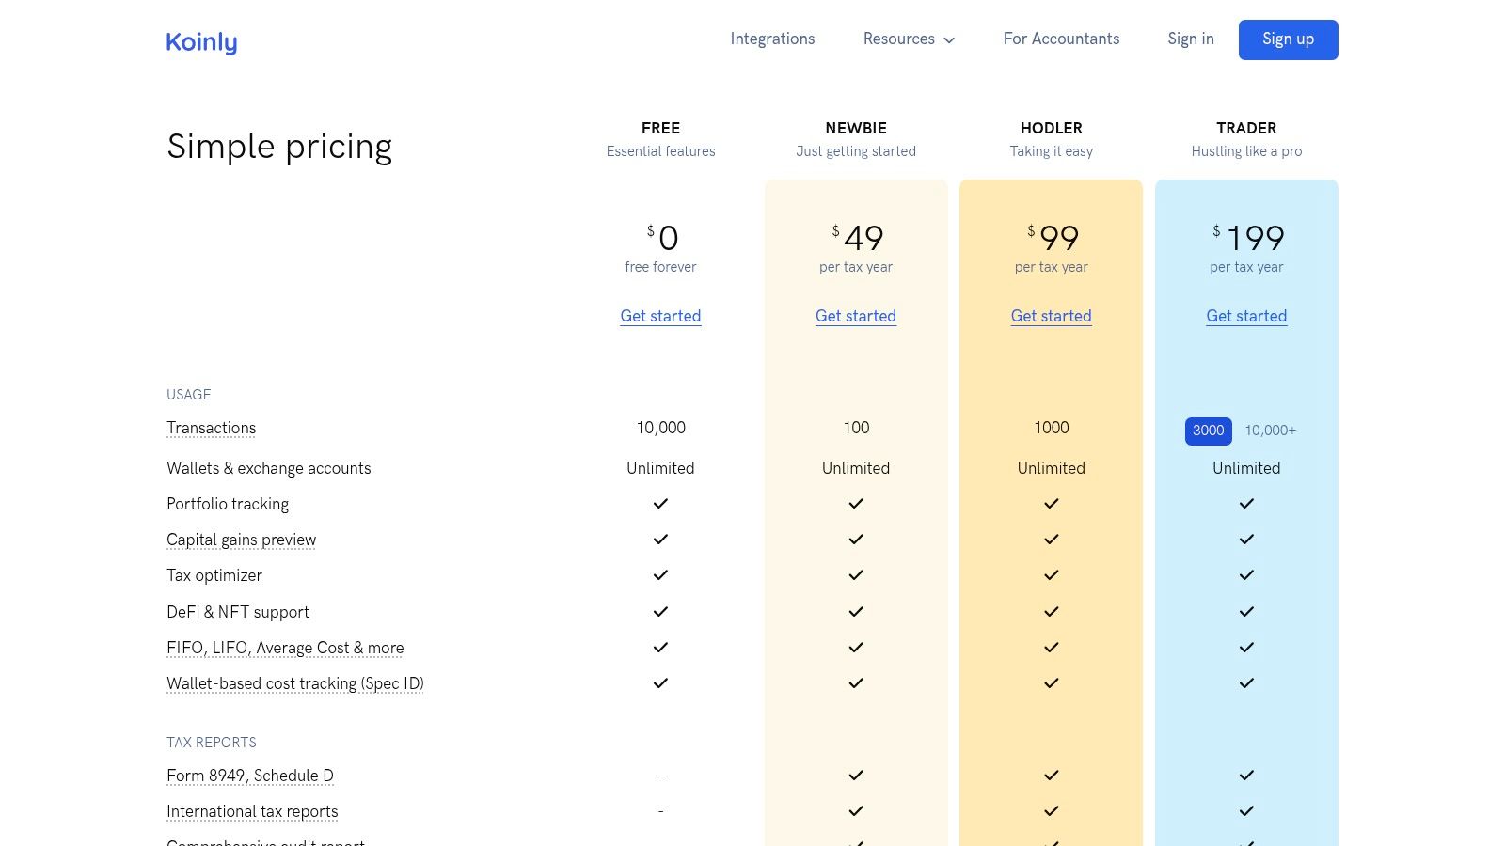
Task: Click the Newbie plan Tax optimizer checkmark
Action: [856, 575]
